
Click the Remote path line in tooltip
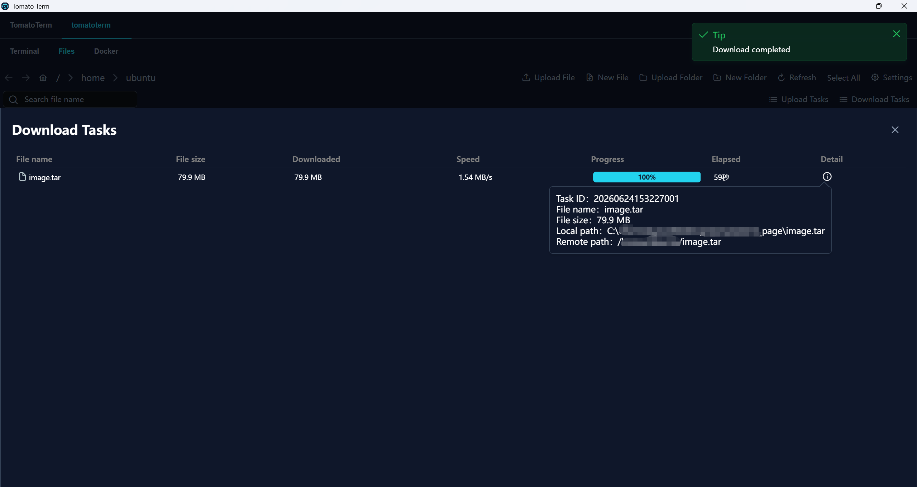click(x=638, y=242)
